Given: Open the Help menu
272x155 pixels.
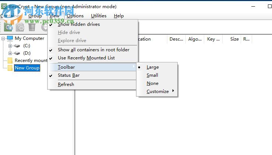Looking at the screenshot, I should tap(119, 16).
